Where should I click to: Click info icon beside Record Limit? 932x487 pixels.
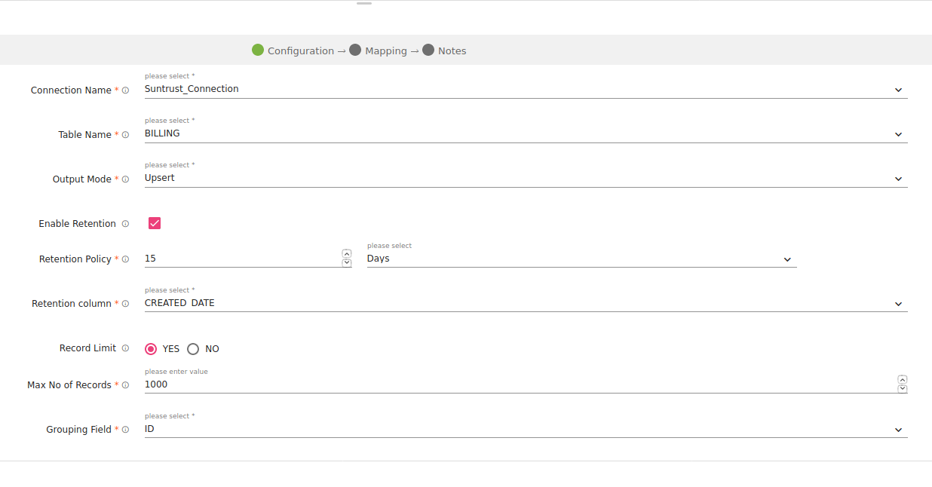point(125,348)
